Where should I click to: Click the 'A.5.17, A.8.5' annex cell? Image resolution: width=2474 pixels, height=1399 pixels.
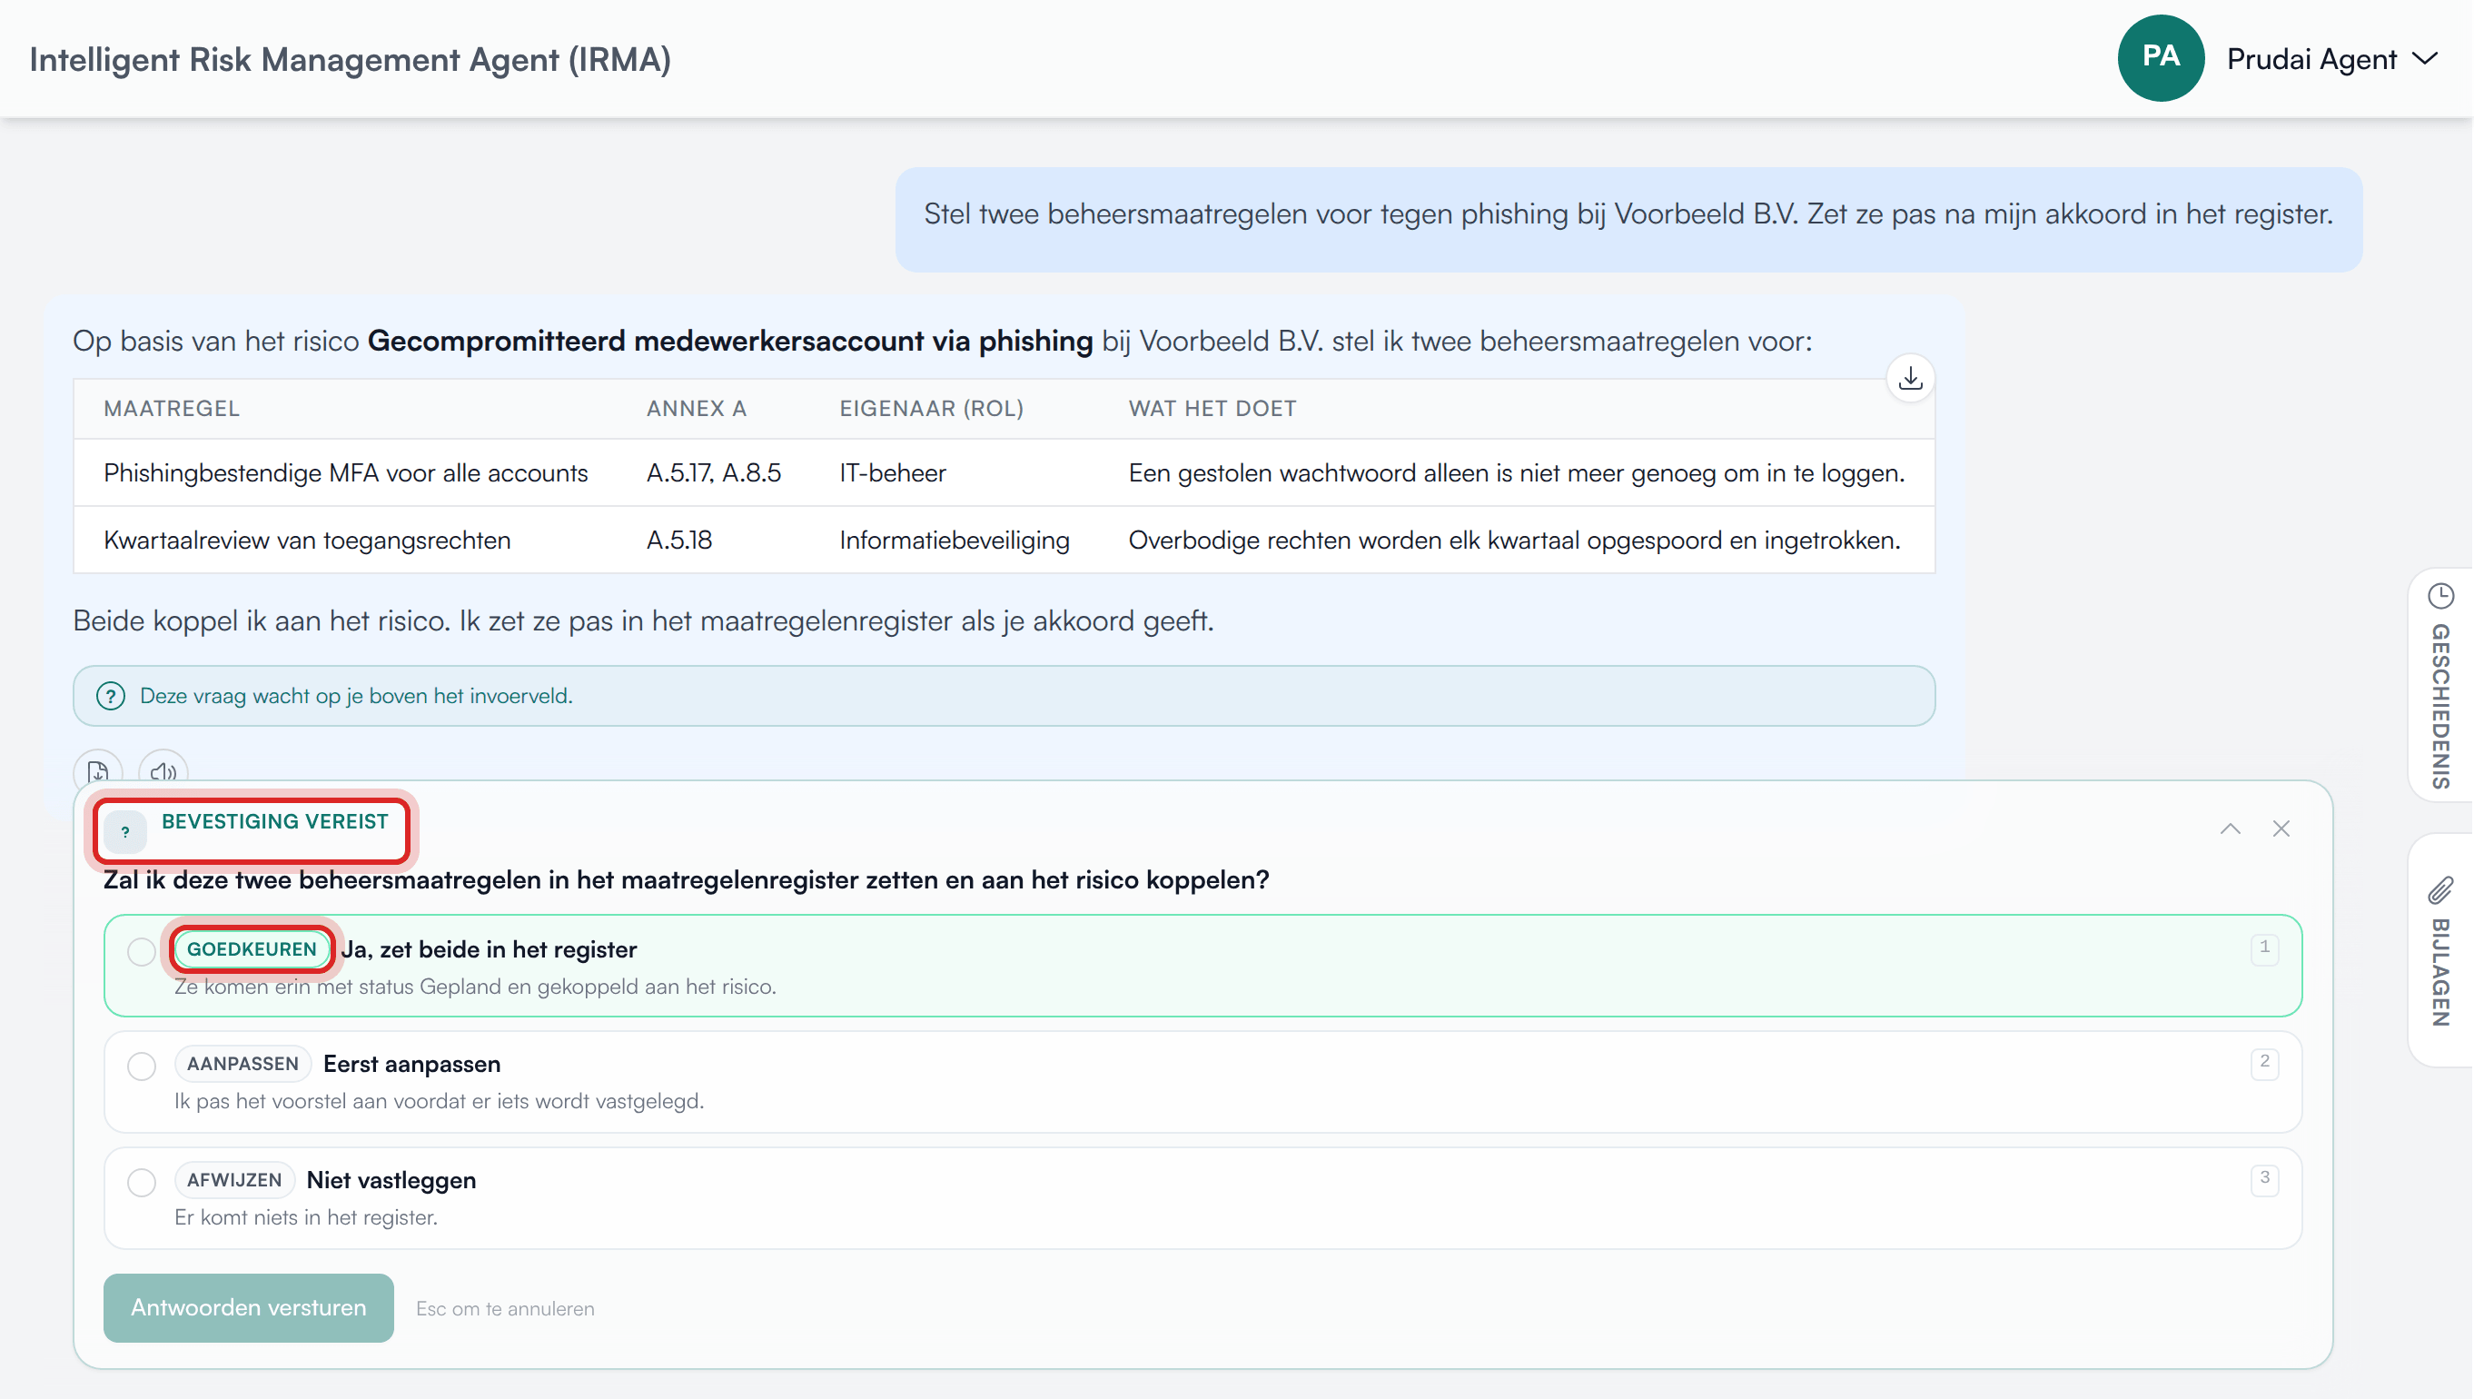pos(714,472)
